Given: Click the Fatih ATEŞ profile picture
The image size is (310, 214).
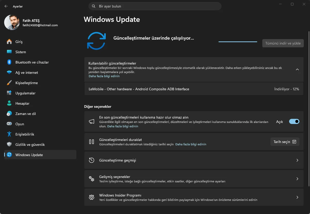Looking at the screenshot, I should [x=12, y=22].
